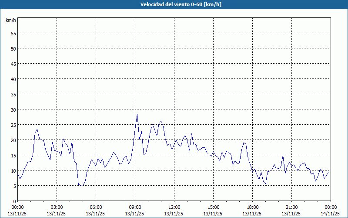Click the 'km/h' unit label on y-axis
The image size is (348, 218).
(x=10, y=20)
